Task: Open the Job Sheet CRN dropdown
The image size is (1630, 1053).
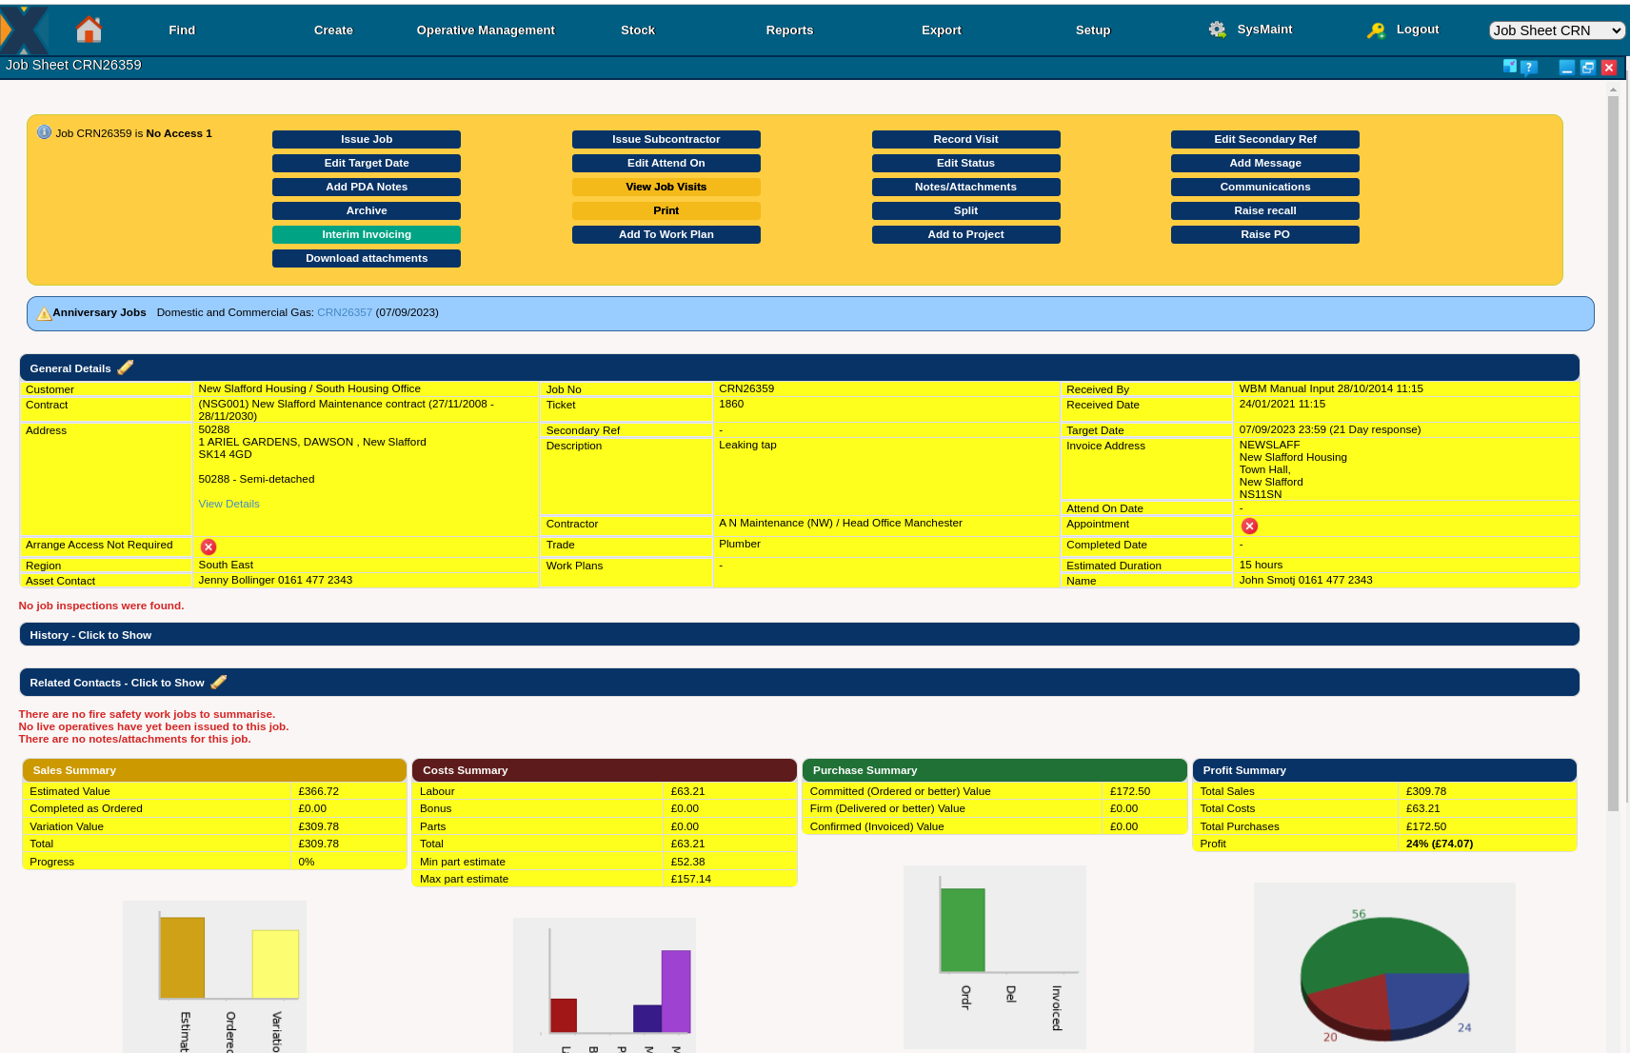Action: [x=1557, y=30]
